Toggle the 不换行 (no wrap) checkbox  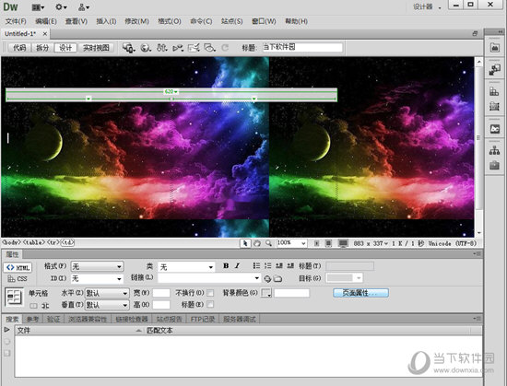[210, 293]
